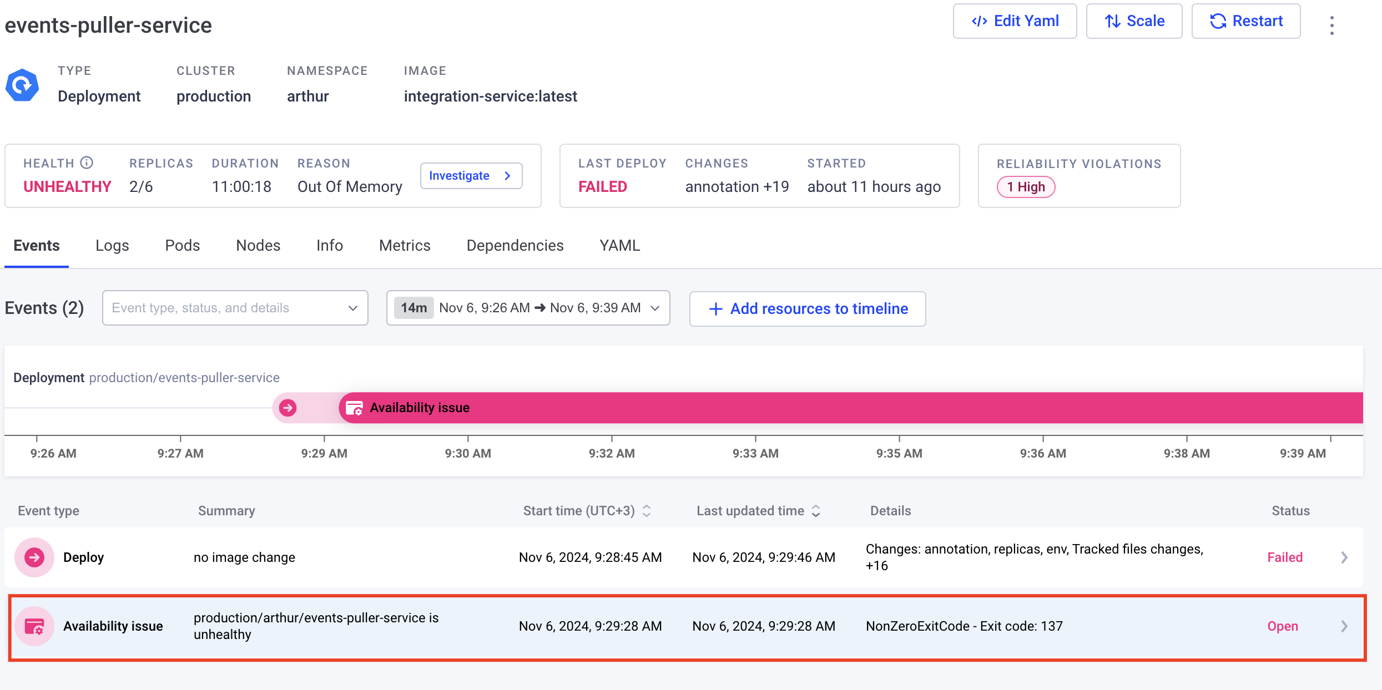Click the Availability issue bar on timeline
The image size is (1382, 690).
click(851, 408)
